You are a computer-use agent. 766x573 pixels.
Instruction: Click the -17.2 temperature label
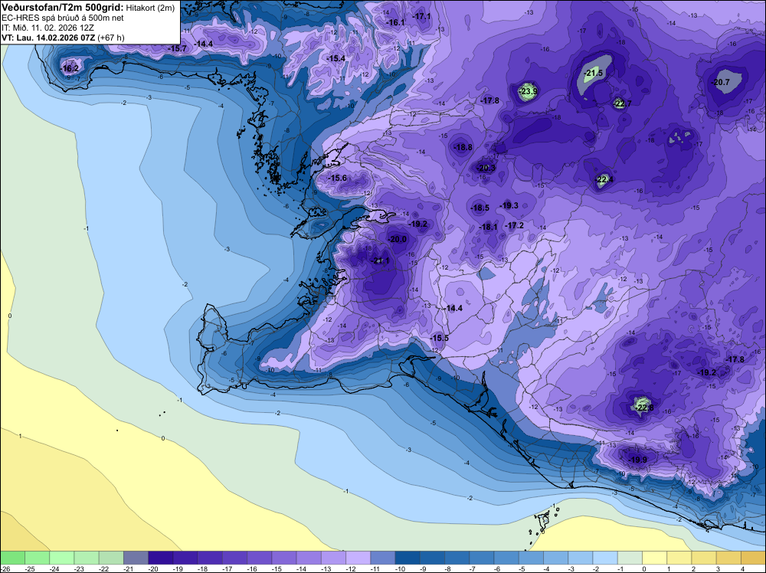(515, 225)
